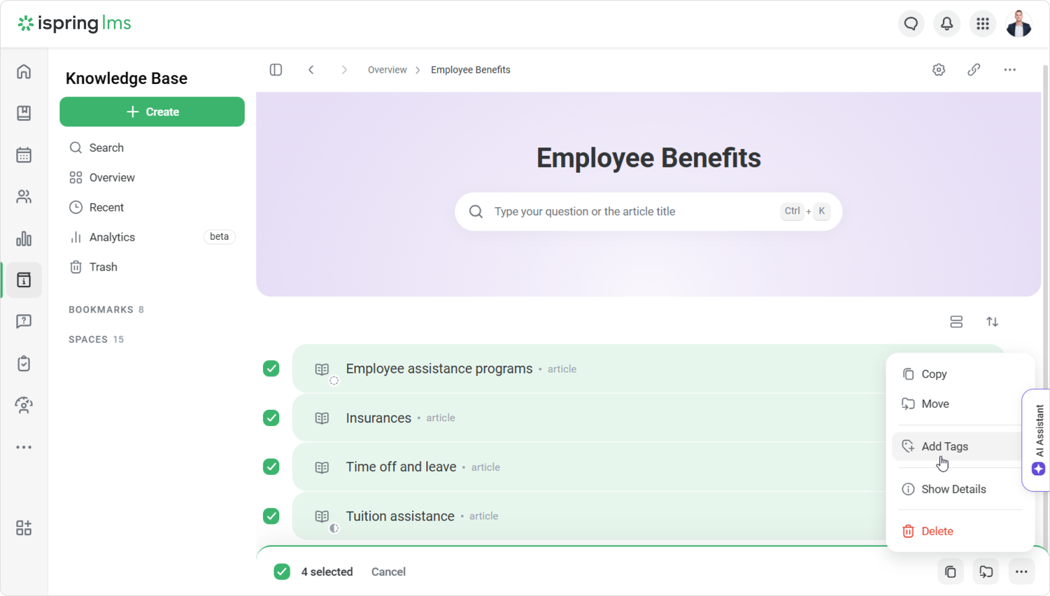Image resolution: width=1050 pixels, height=596 pixels.
Task: Uncheck Tuition assistance article checkbox
Action: click(x=271, y=516)
